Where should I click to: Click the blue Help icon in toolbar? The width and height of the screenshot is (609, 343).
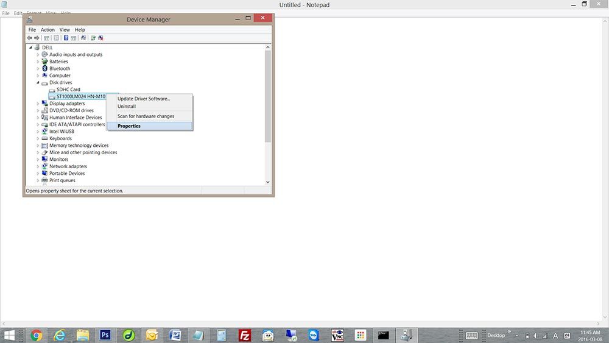tap(66, 38)
